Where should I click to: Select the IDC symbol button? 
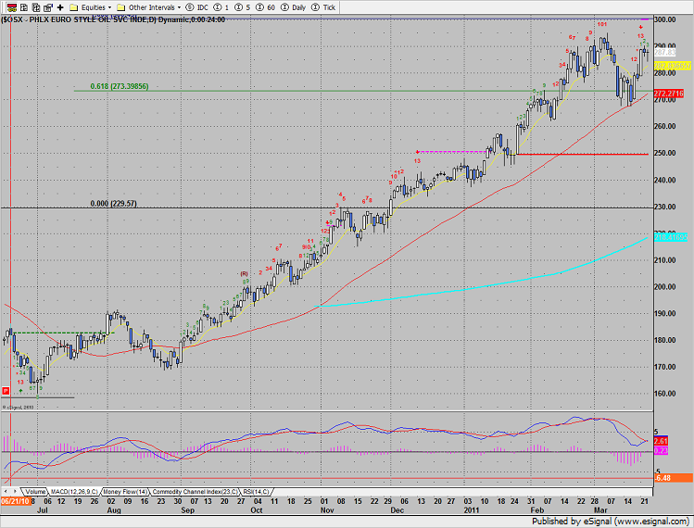pos(197,7)
